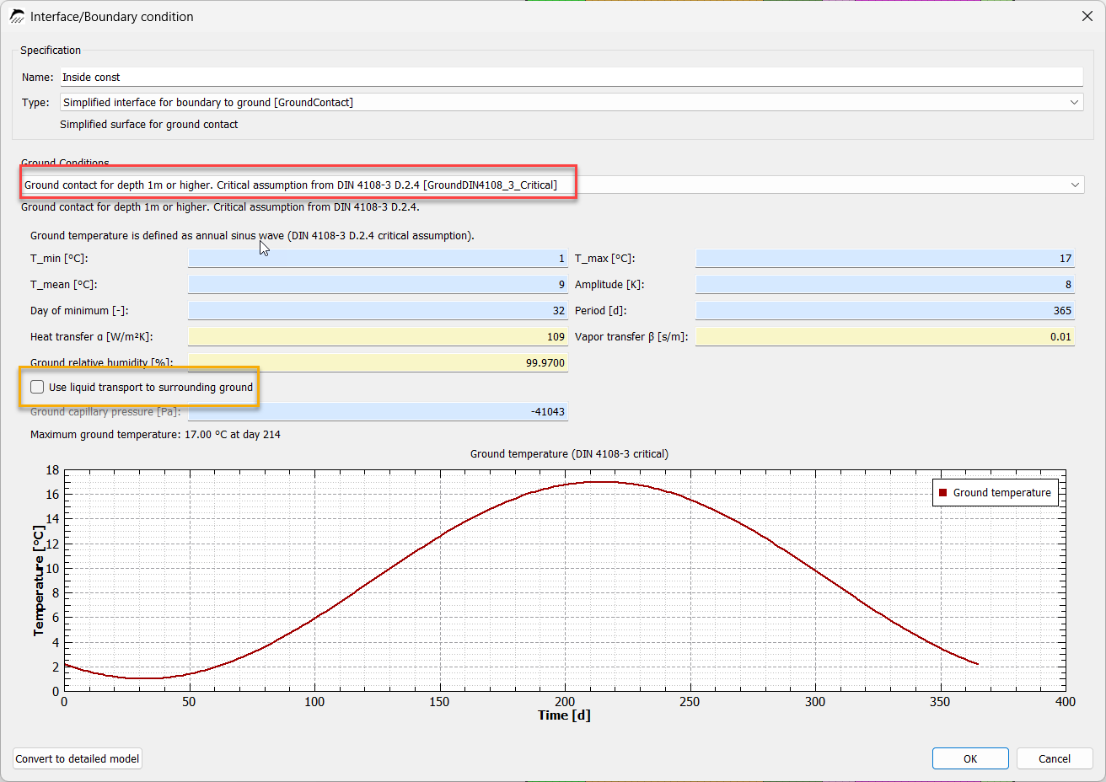Edit the Ground relative humidity field
This screenshot has height=782, width=1106.
pyautogui.click(x=378, y=363)
